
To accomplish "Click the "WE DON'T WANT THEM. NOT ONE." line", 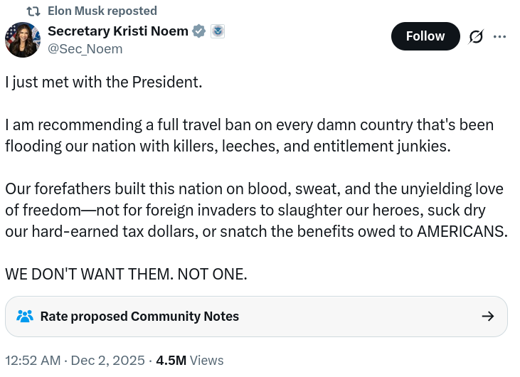I will coord(126,274).
